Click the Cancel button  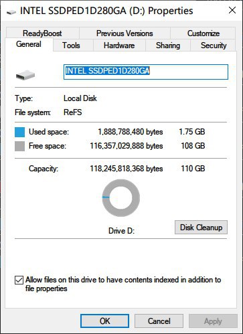point(159,321)
